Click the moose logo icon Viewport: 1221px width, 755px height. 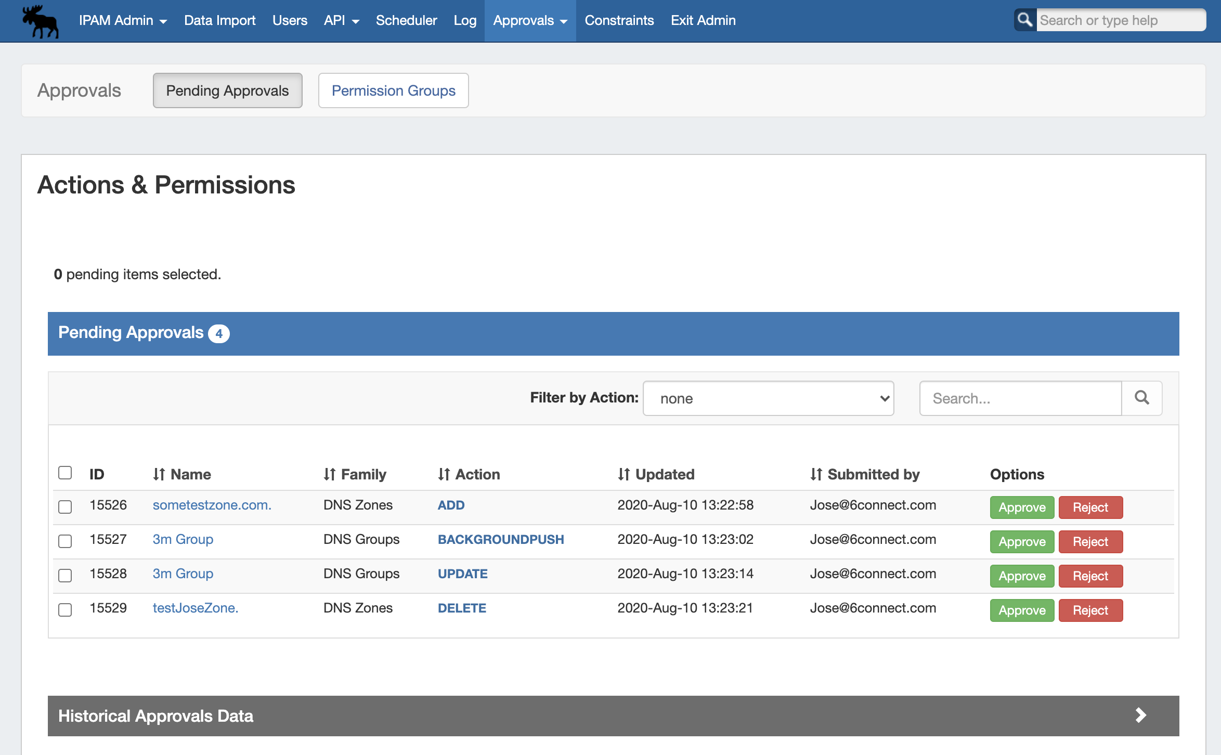tap(41, 21)
